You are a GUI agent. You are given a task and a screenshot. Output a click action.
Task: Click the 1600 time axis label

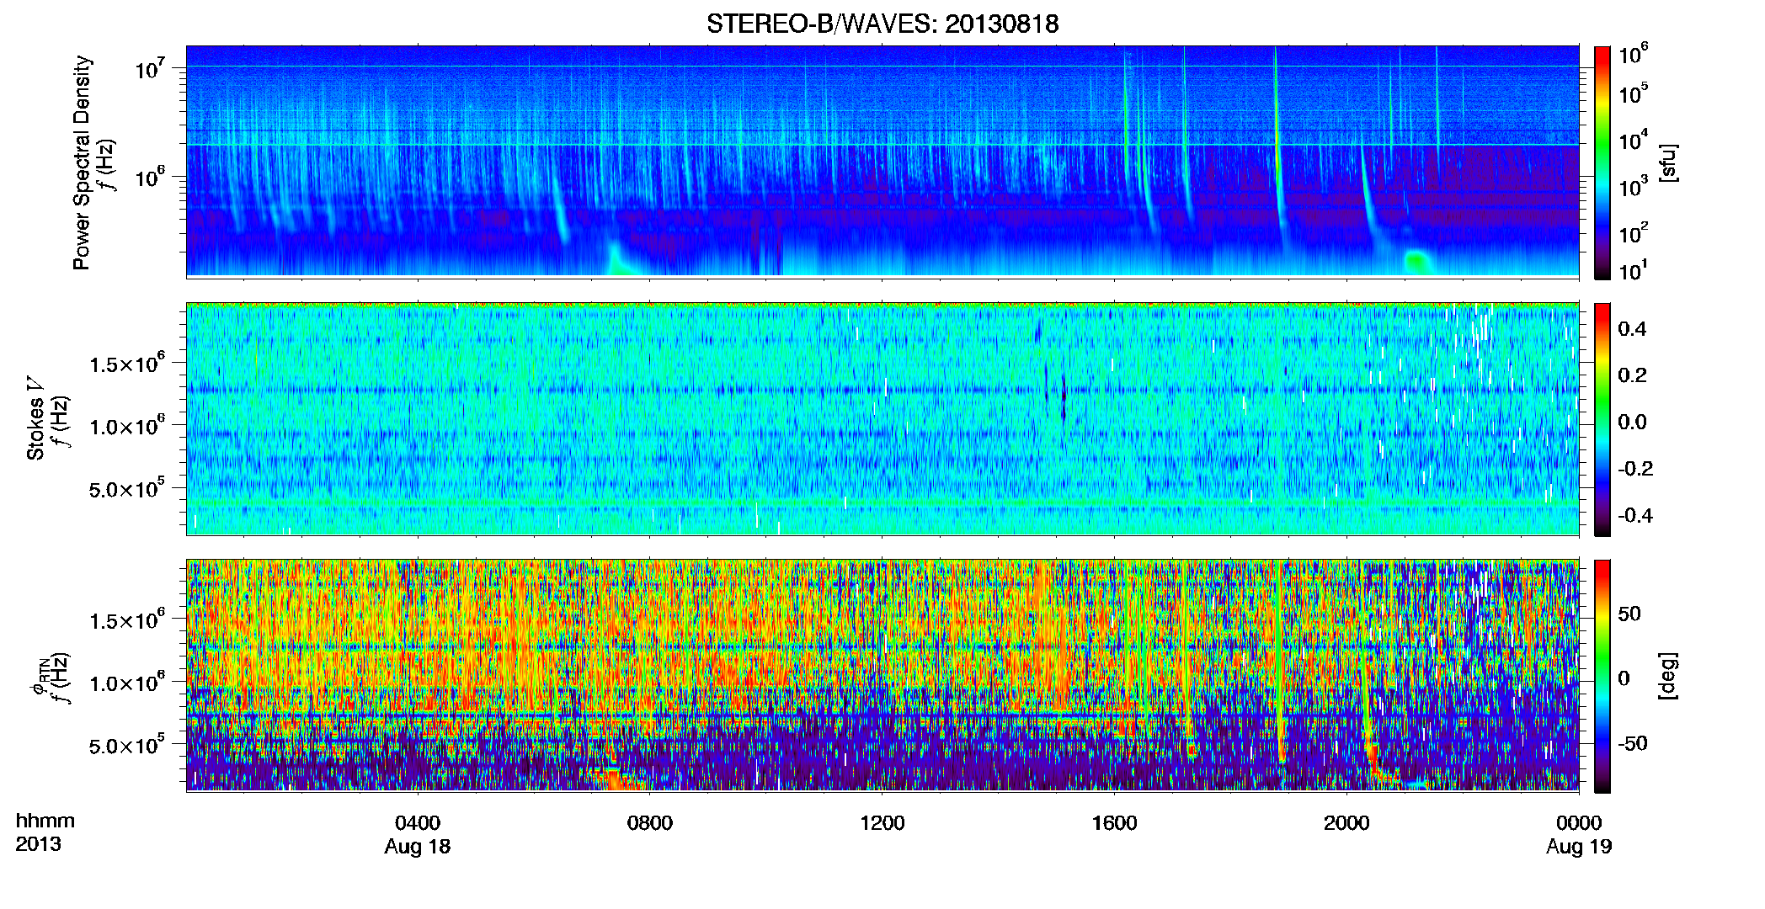[1115, 823]
